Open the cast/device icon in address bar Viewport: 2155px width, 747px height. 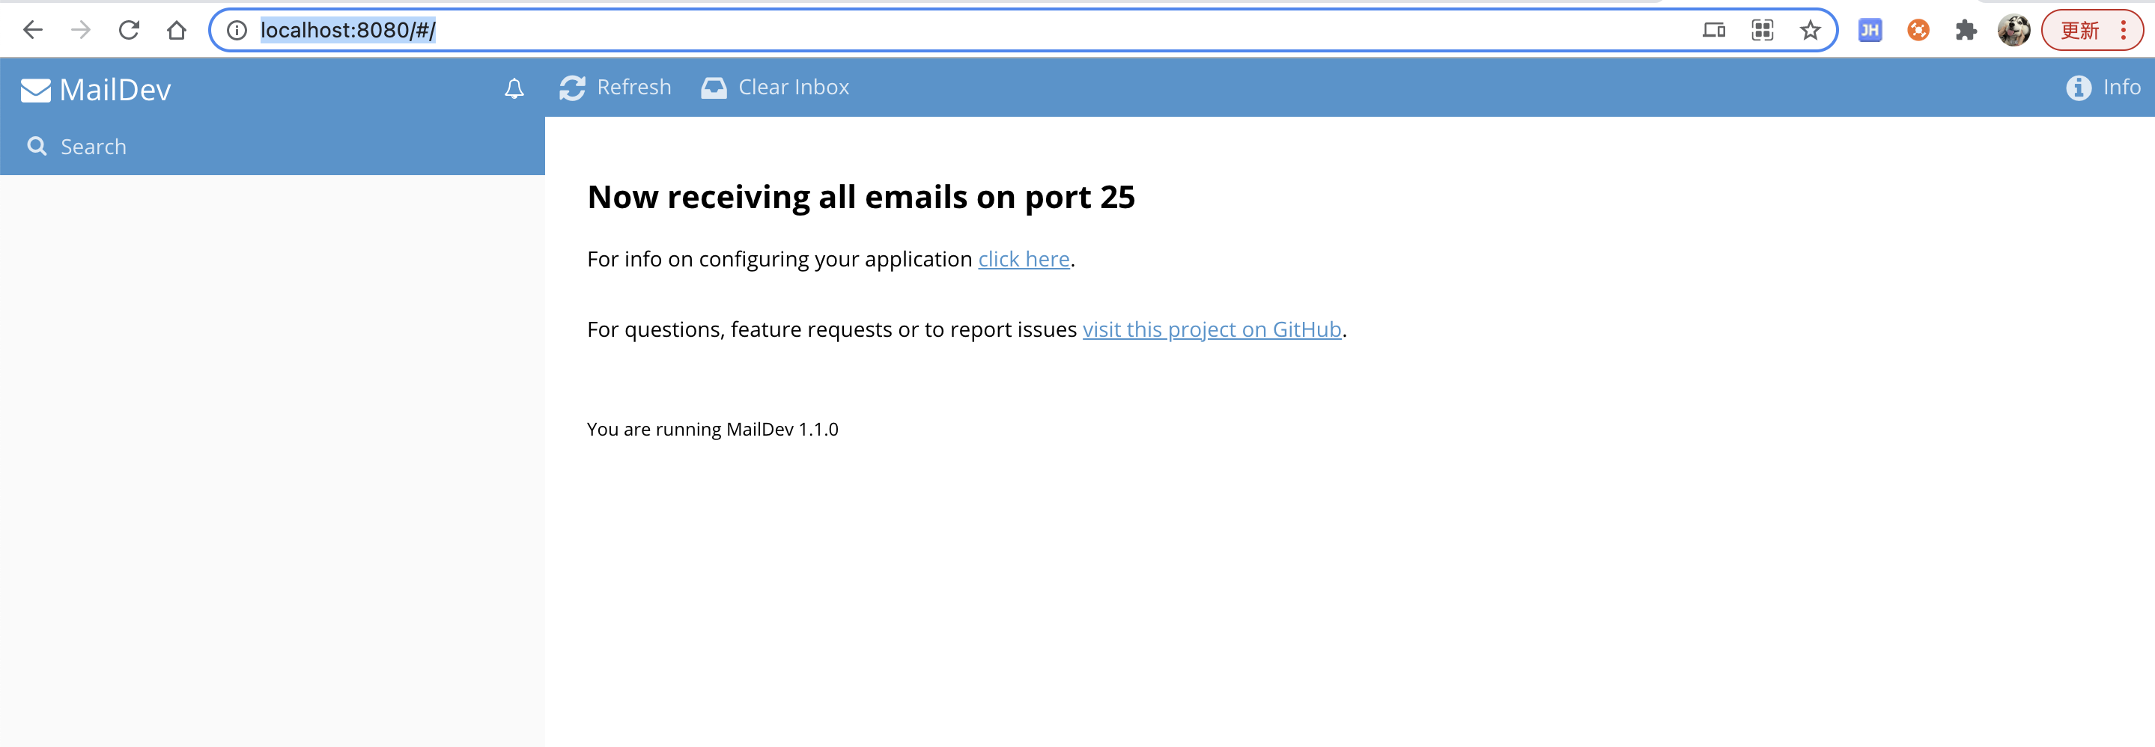click(1713, 30)
